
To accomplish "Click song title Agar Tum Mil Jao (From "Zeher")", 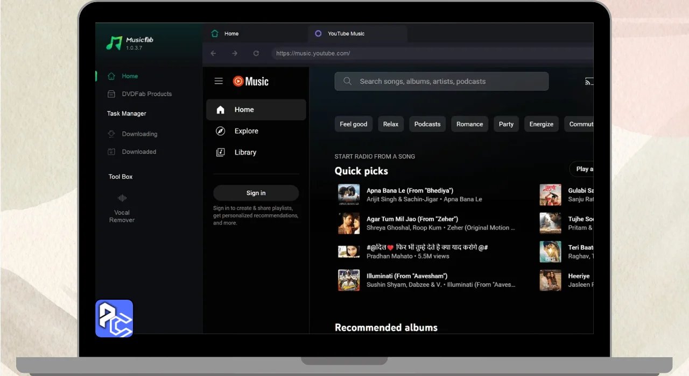I will click(412, 219).
